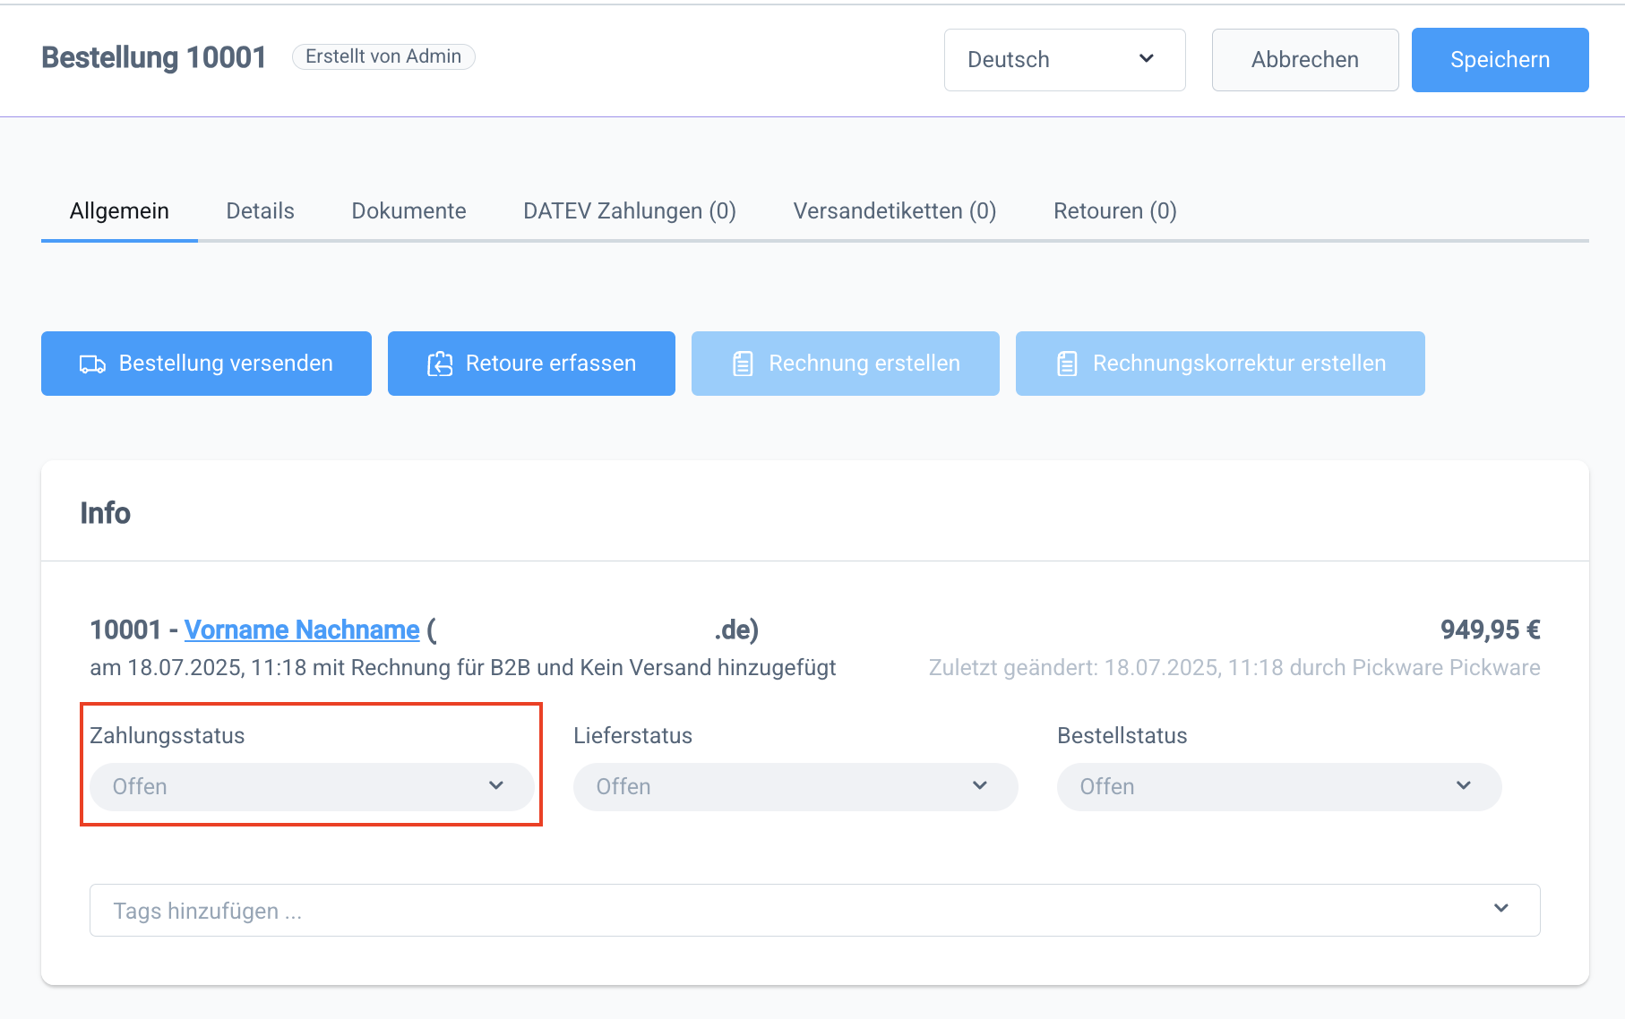1625x1019 pixels.
Task: Click the Abbrechen button
Action: coord(1304,60)
